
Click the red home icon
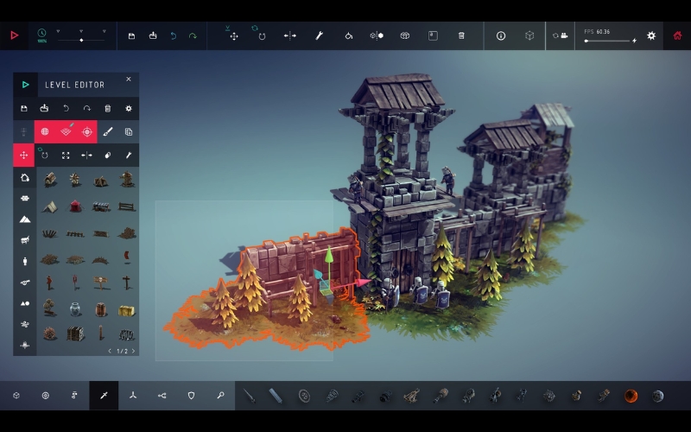pyautogui.click(x=677, y=35)
